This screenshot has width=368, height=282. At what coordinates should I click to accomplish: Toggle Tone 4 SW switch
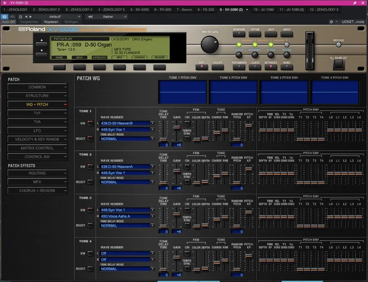pyautogui.click(x=90, y=253)
